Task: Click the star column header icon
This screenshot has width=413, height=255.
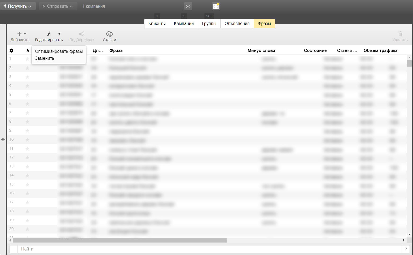Action: pos(28,50)
